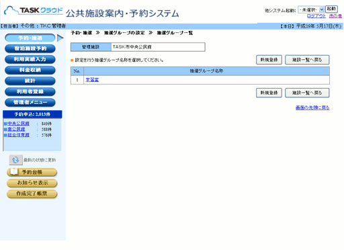Screen dimensions: 344x250
Task: Click the 576件 count
Action: point(46,135)
